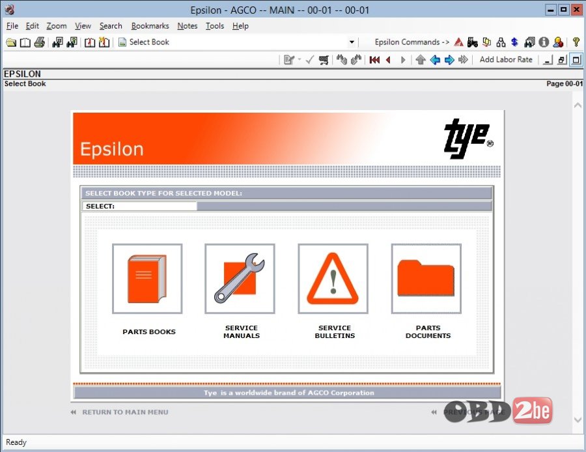Click the gray information circle icon
The height and width of the screenshot is (452, 586).
544,42
